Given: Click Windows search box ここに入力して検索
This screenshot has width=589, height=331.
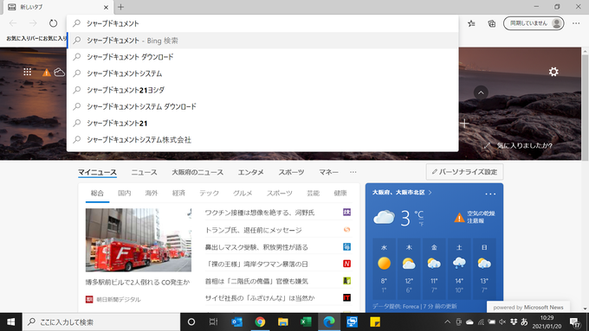Looking at the screenshot, I should 101,322.
